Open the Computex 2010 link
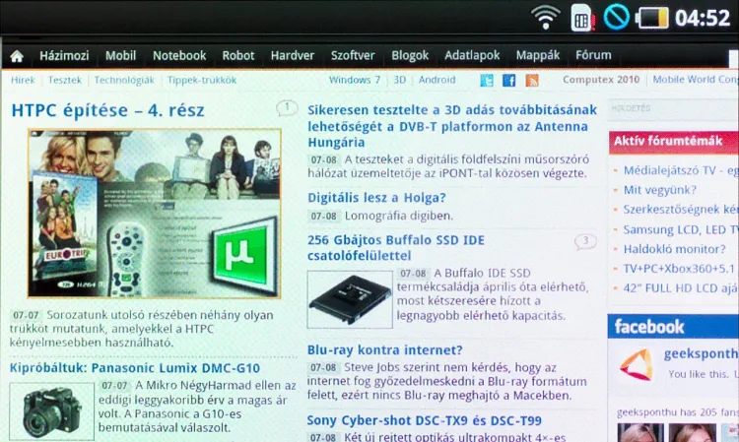 [x=601, y=80]
